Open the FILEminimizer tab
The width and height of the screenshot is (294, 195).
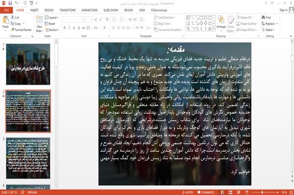click(x=159, y=10)
